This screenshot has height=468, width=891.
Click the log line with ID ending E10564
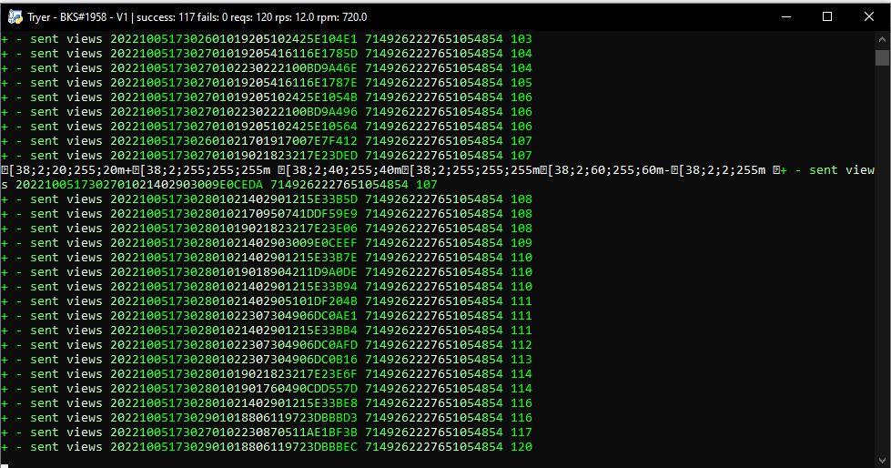point(267,127)
